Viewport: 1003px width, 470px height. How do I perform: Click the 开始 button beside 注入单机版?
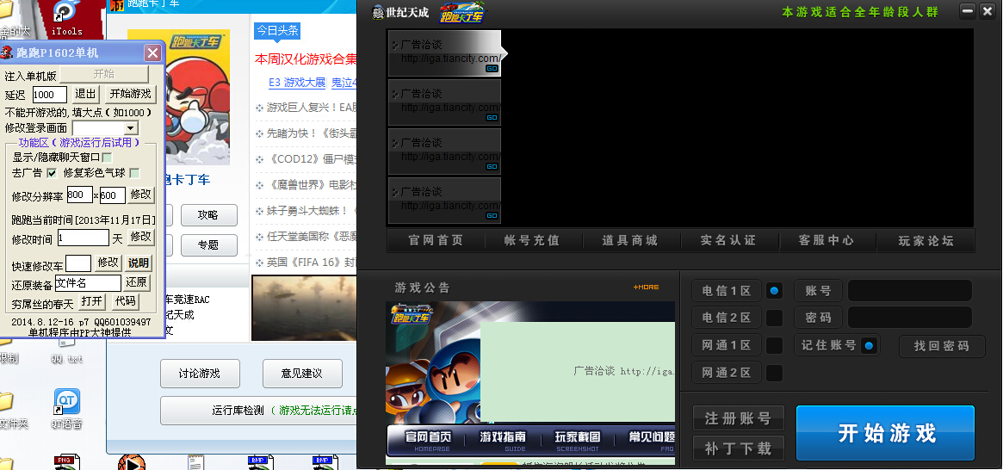[103, 74]
